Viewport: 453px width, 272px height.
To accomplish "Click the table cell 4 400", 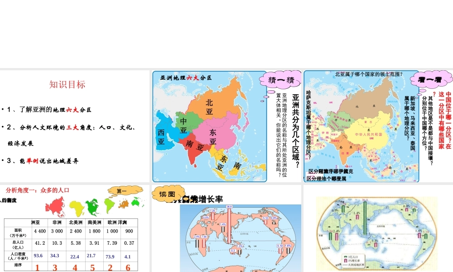I will 40,231.
